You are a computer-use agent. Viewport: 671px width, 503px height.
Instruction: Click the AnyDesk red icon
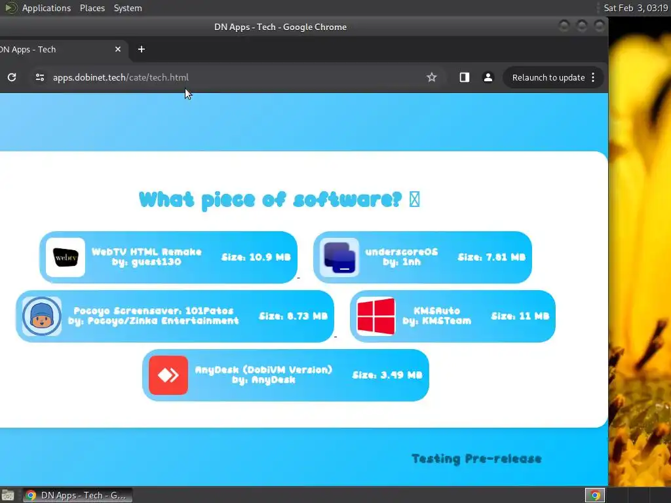(x=168, y=375)
